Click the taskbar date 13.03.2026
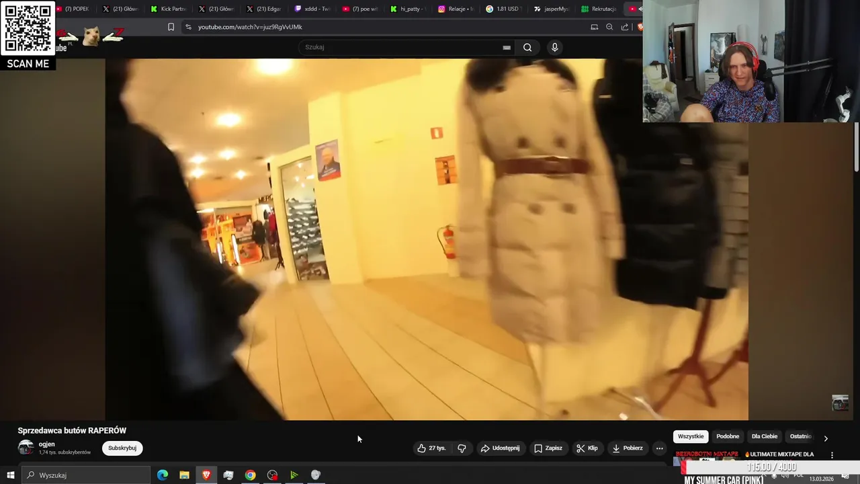 pyautogui.click(x=822, y=479)
